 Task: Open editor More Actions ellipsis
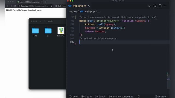(165, 6)
